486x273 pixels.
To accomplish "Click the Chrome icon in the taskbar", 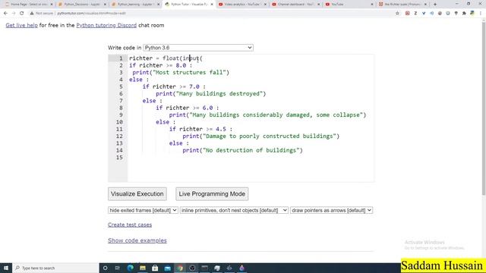I will [x=180, y=268].
